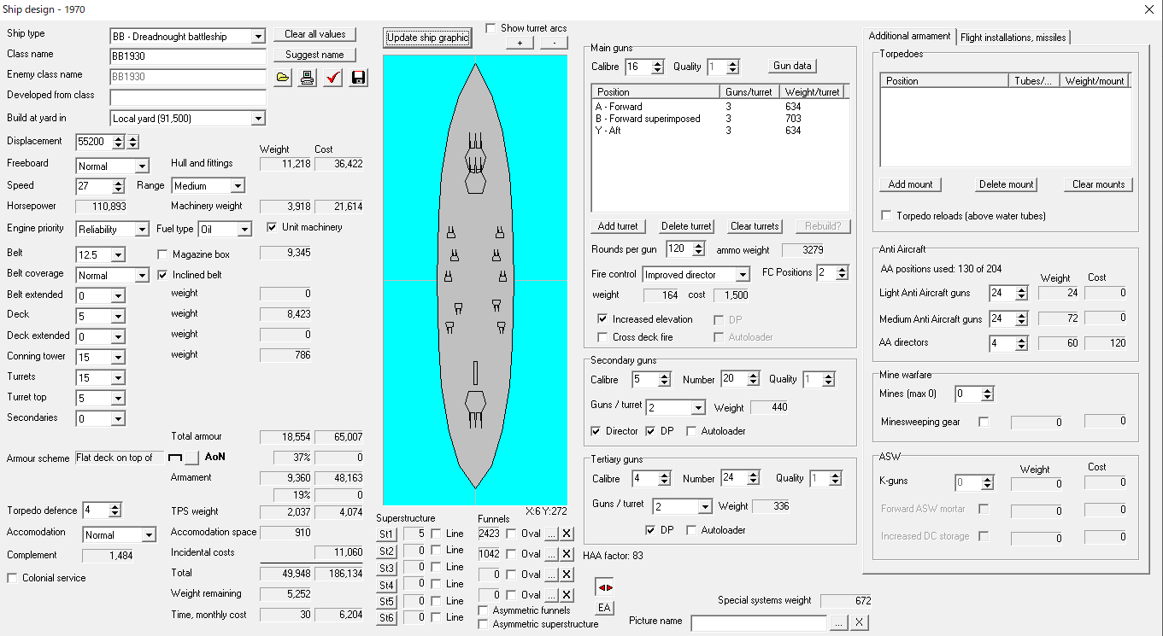Viewport: 1163px width, 636px height.
Task: Enable Asymmetric funnels
Action: pos(485,610)
